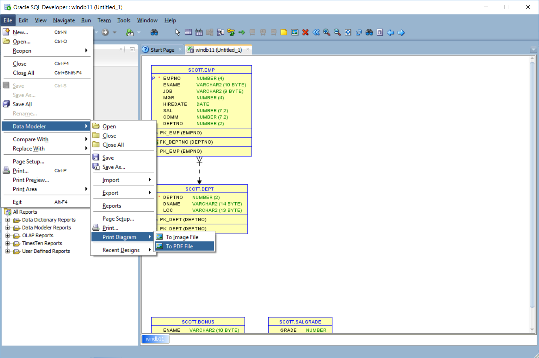539x358 pixels.
Task: Choose To Image File
Action: coord(184,237)
